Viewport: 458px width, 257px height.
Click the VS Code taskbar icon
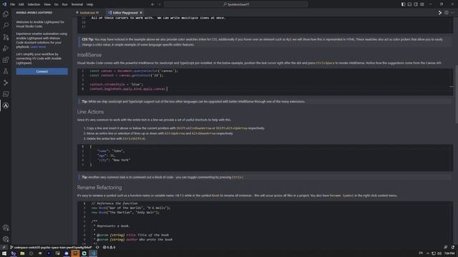coord(93,253)
